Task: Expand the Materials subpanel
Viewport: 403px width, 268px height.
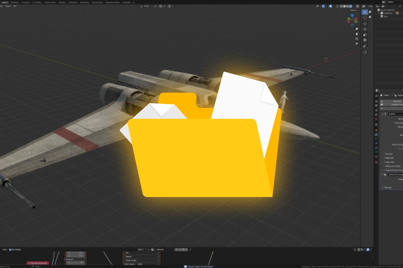Action: (389, 158)
